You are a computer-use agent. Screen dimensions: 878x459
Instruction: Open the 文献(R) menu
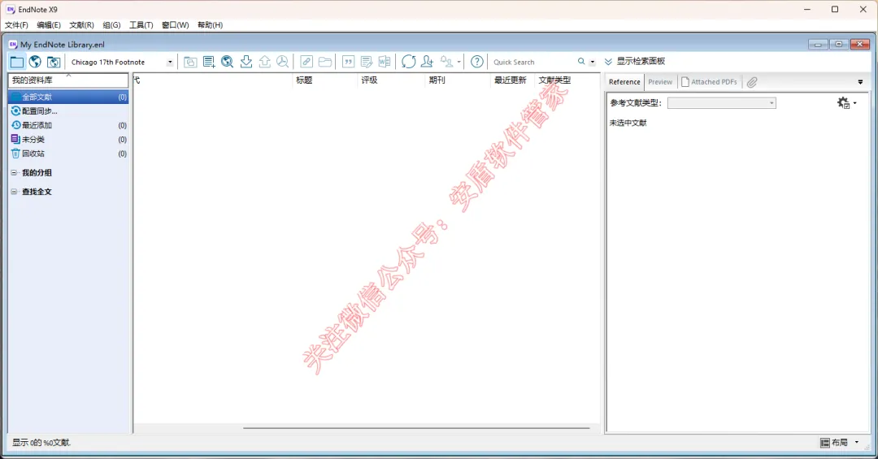coord(82,24)
